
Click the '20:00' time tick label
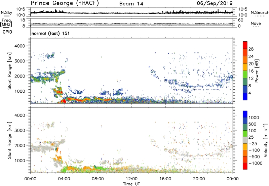click(199, 179)
